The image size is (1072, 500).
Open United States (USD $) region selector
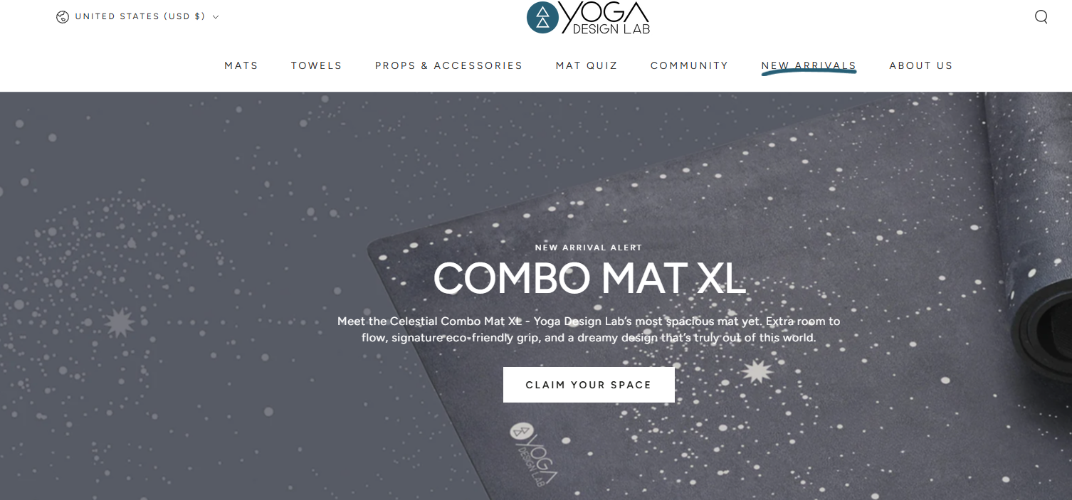(138, 16)
